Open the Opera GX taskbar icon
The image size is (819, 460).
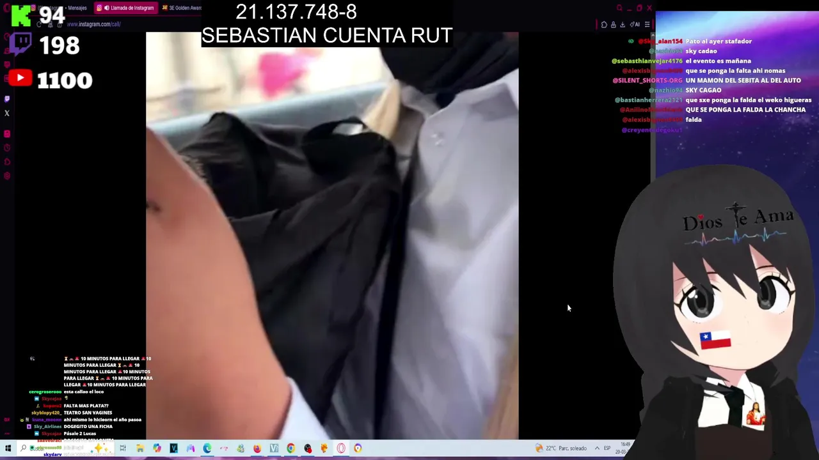click(x=341, y=448)
